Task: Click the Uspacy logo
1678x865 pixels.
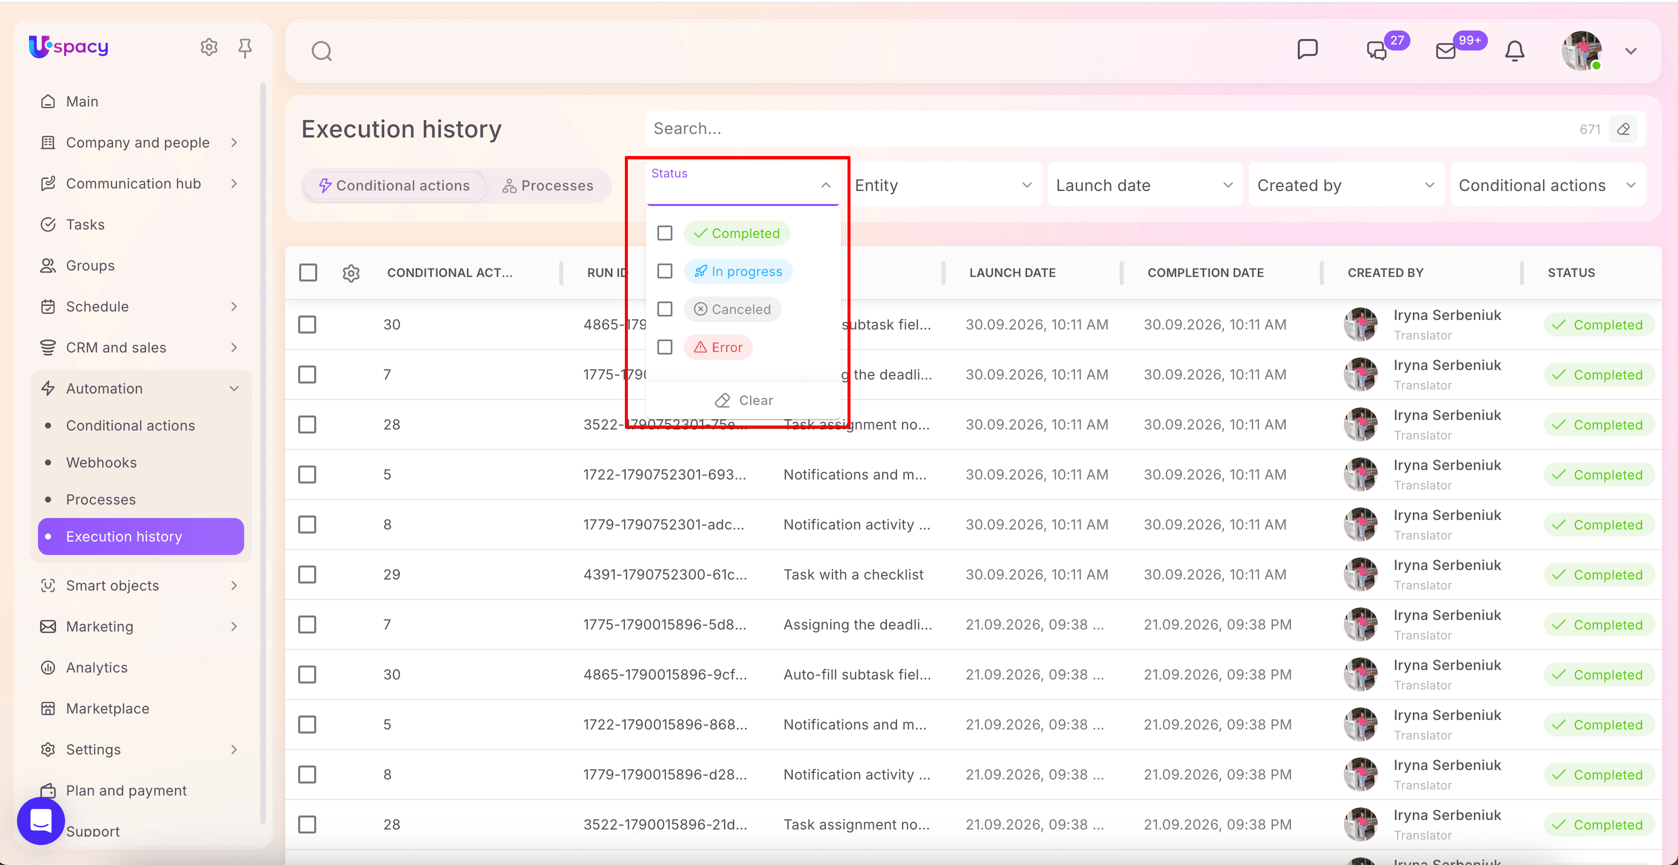Action: click(x=69, y=46)
